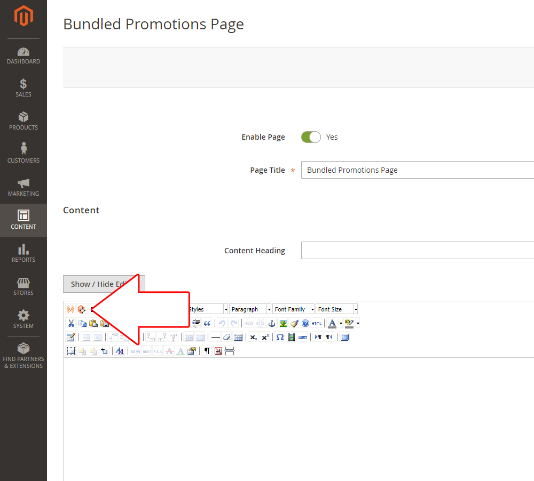Click the Unlink broken chain icon

pyautogui.click(x=260, y=323)
